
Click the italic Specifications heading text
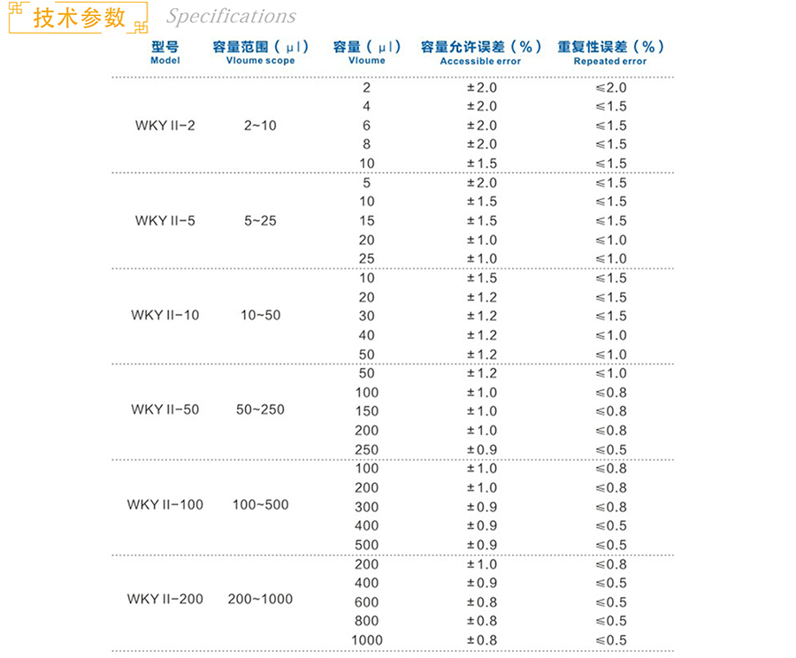pyautogui.click(x=231, y=17)
